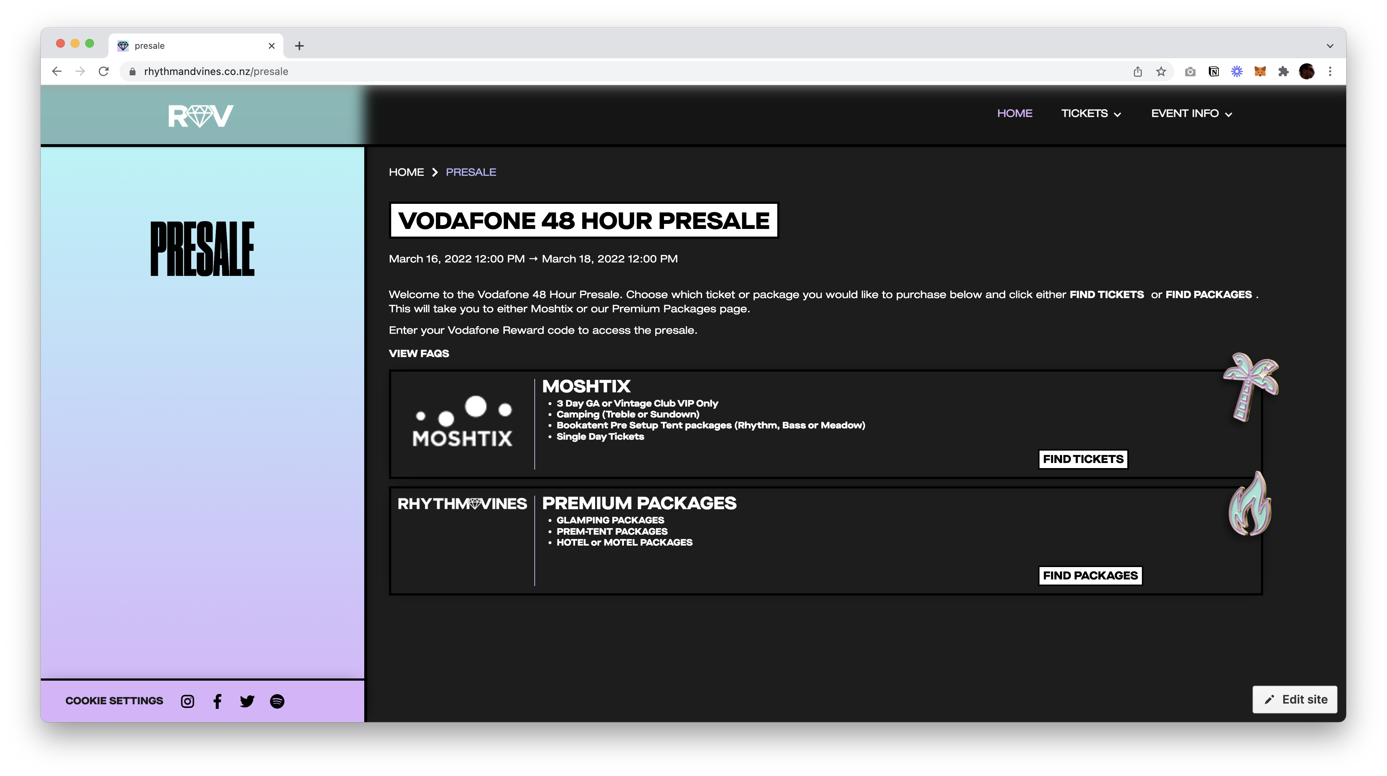Open Chrome's three-dot menu

click(x=1330, y=71)
